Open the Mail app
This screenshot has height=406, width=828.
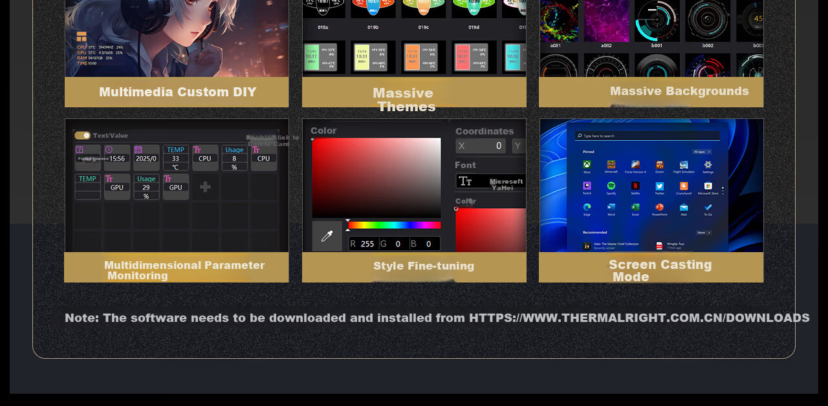tap(684, 209)
